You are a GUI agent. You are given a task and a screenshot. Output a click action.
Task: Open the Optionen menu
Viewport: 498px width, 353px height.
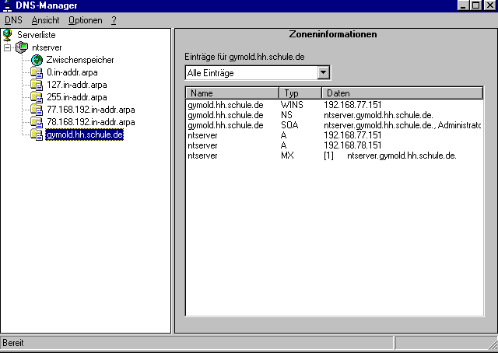[86, 20]
